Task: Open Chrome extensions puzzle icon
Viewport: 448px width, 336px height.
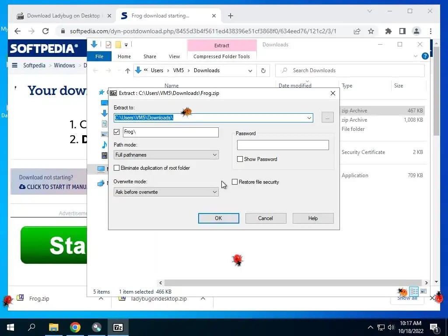Action: [x=388, y=31]
